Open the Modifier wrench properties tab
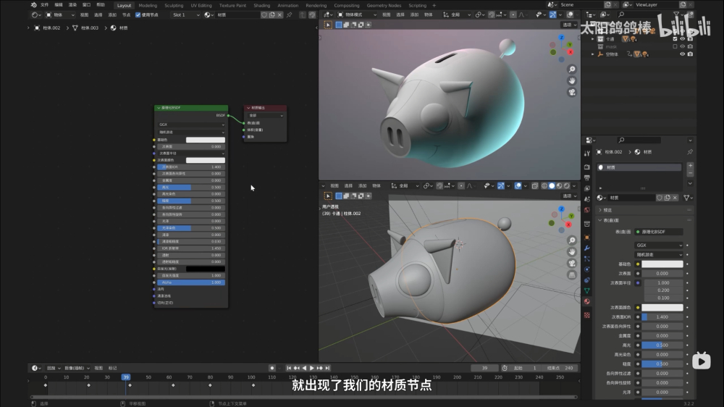 587,248
